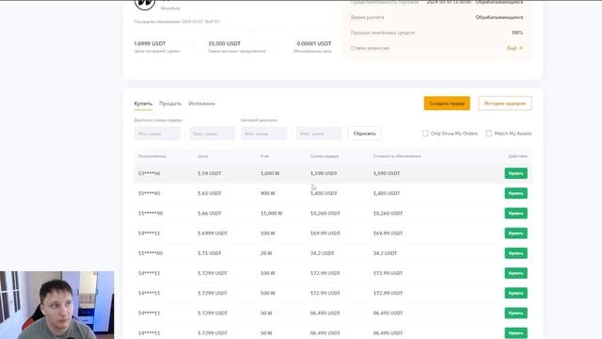The width and height of the screenshot is (602, 339).
Task: Click the Сбросить filter reset button
Action: (364, 134)
